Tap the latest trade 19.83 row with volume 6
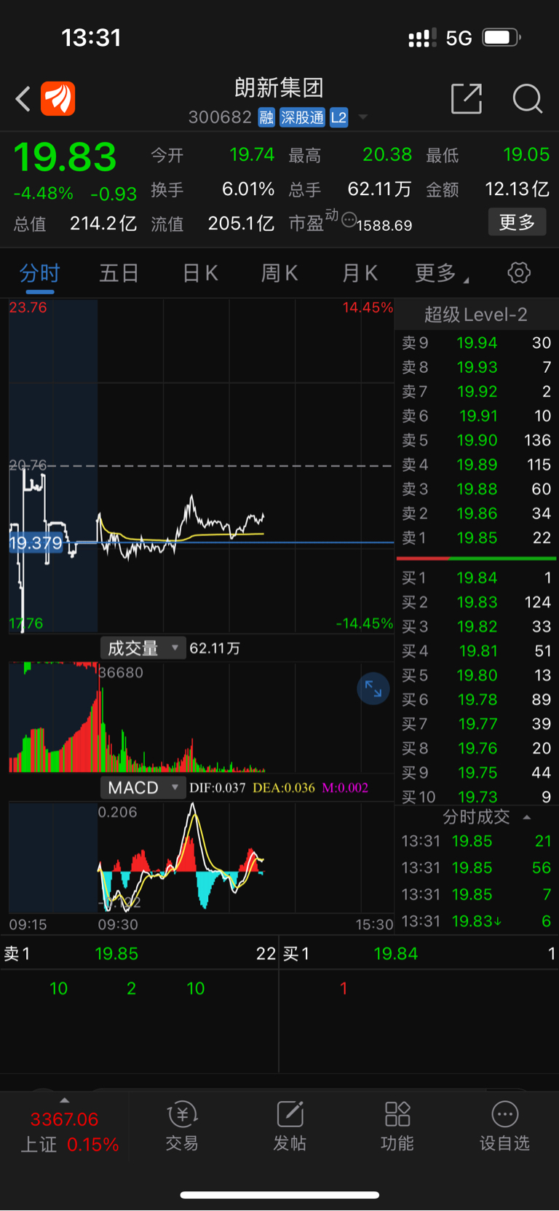This screenshot has width=559, height=1211. 476,921
